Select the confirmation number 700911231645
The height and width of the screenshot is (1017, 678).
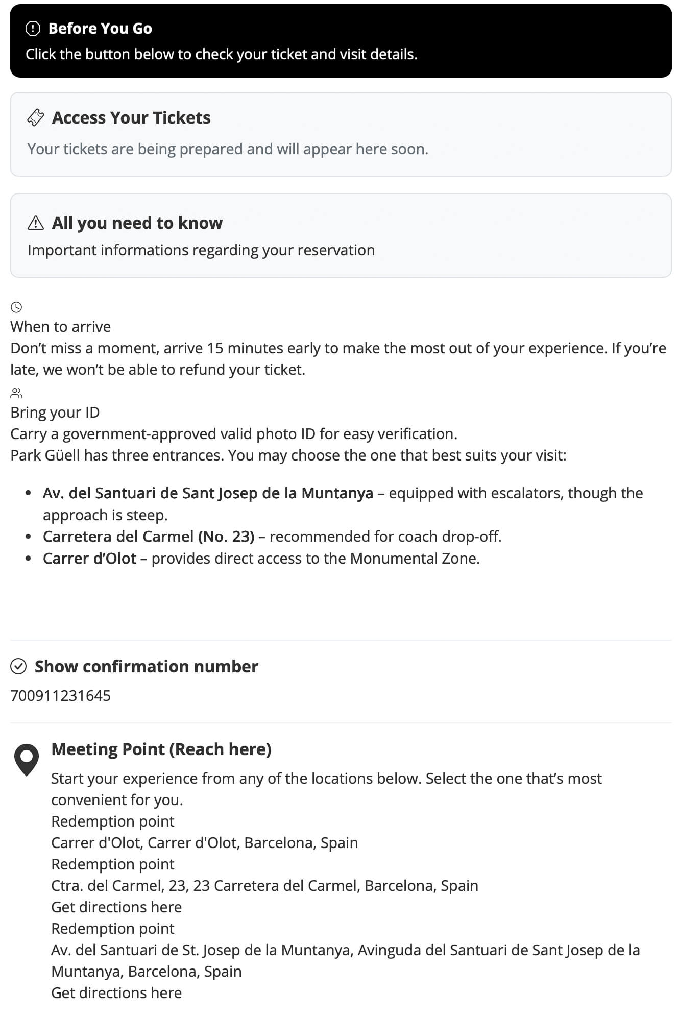pos(61,695)
